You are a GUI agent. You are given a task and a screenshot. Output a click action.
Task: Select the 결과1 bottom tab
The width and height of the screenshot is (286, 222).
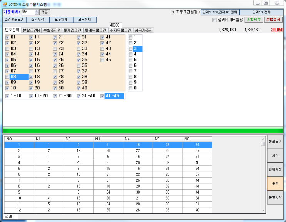(x=10, y=217)
